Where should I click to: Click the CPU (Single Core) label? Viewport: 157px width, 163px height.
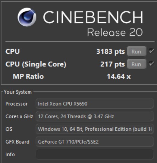point(36,64)
